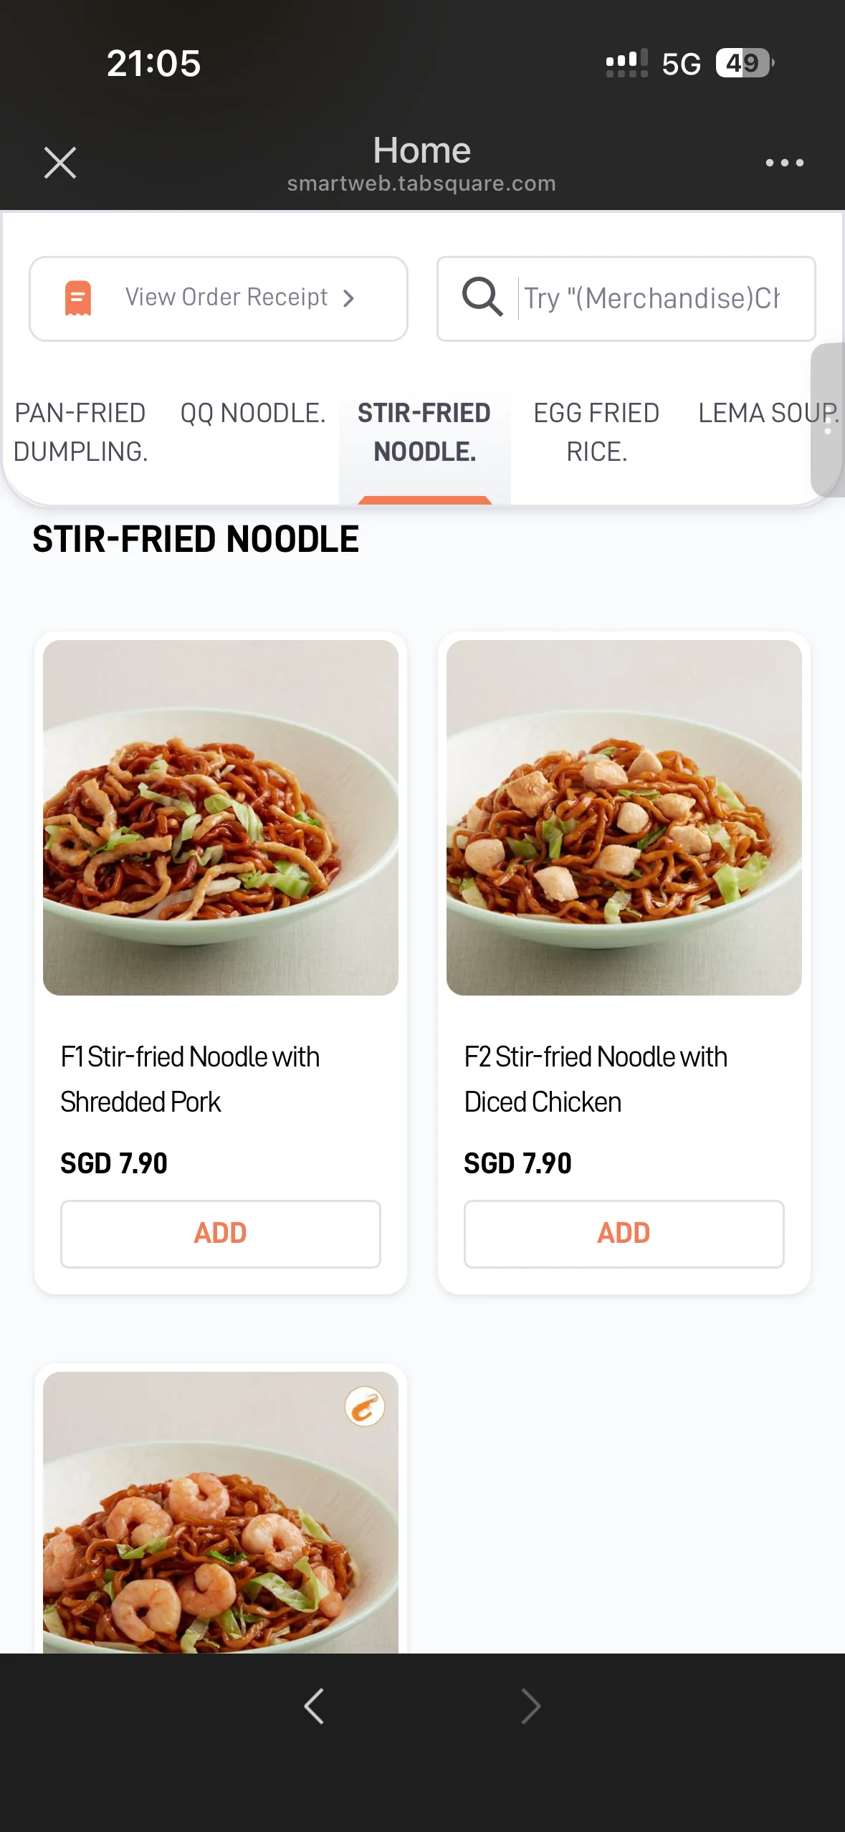
Task: Open the Egg Fried Rice tab
Action: [596, 432]
